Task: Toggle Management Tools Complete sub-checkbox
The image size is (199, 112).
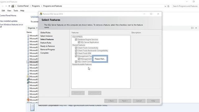Action: (79, 59)
